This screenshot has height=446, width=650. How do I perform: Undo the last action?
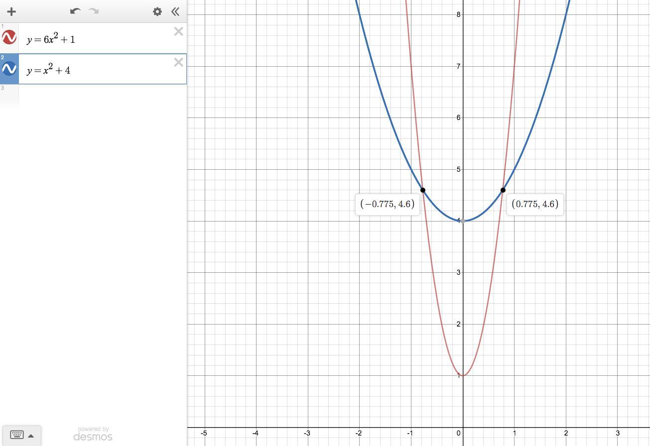75,11
